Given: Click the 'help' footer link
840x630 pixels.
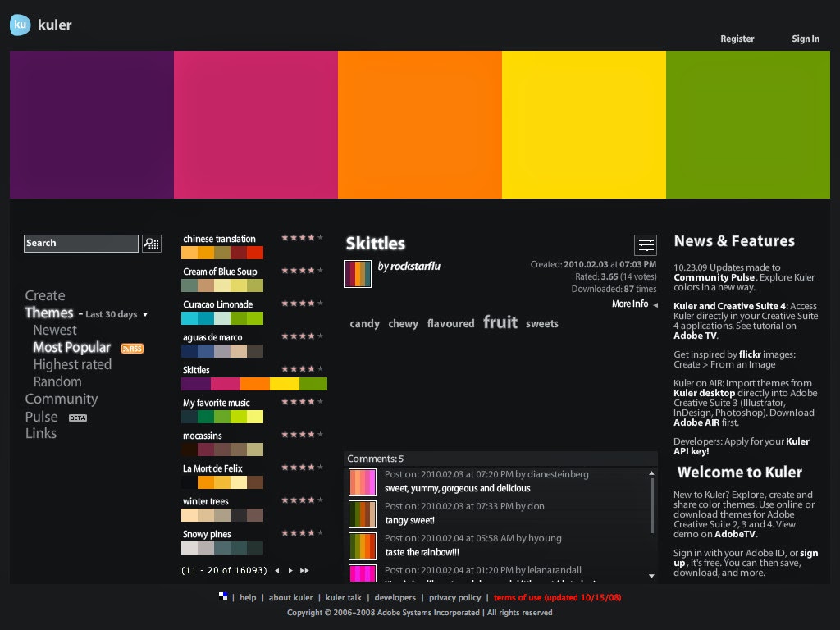Looking at the screenshot, I should coord(248,597).
